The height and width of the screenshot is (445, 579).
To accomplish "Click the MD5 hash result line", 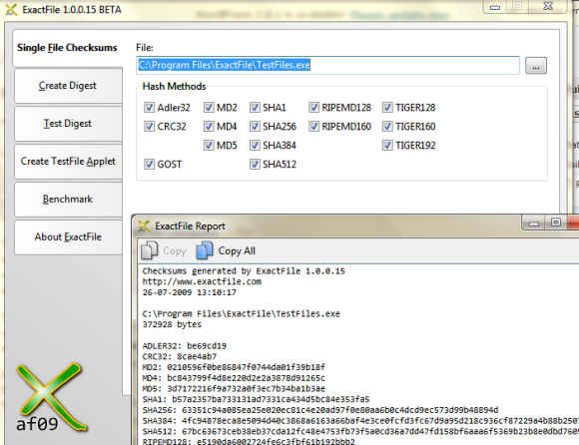I will click(234, 389).
